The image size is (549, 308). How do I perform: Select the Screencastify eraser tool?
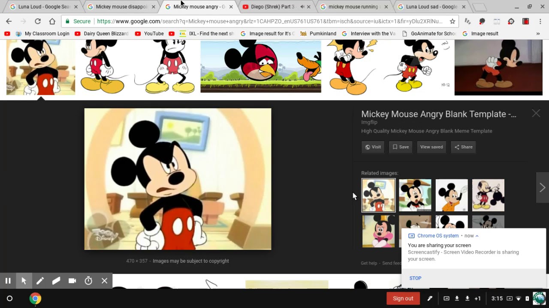[56, 281]
